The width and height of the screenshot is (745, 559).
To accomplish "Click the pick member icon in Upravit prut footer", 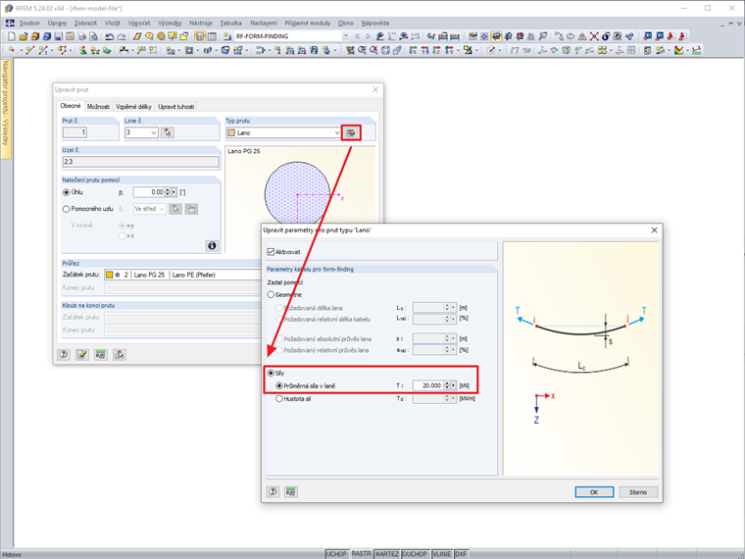I will click(120, 355).
